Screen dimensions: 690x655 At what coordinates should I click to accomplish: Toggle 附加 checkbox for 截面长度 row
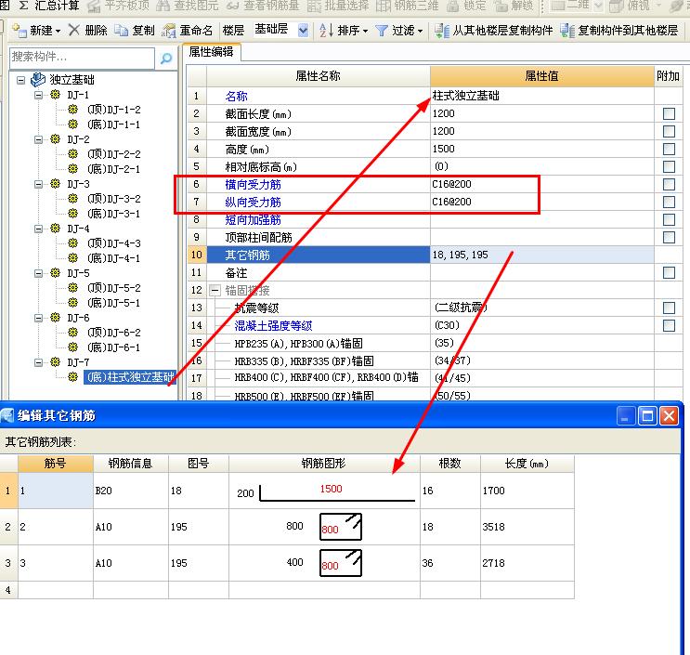click(x=669, y=113)
